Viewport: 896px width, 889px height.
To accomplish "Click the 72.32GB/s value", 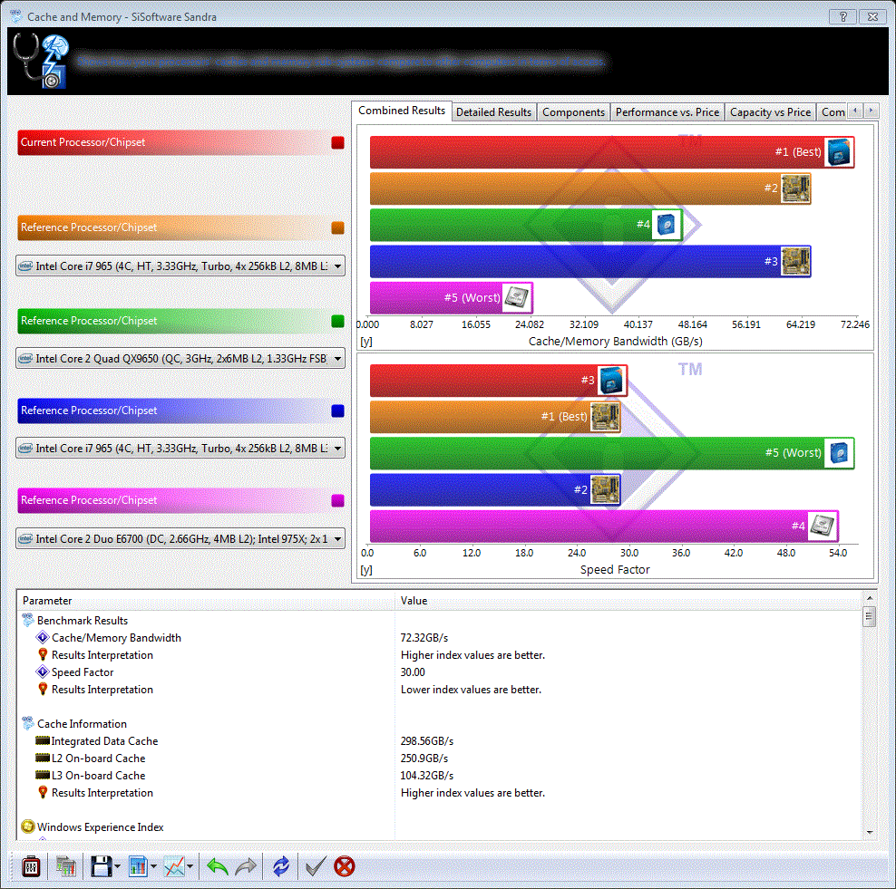I will [424, 638].
